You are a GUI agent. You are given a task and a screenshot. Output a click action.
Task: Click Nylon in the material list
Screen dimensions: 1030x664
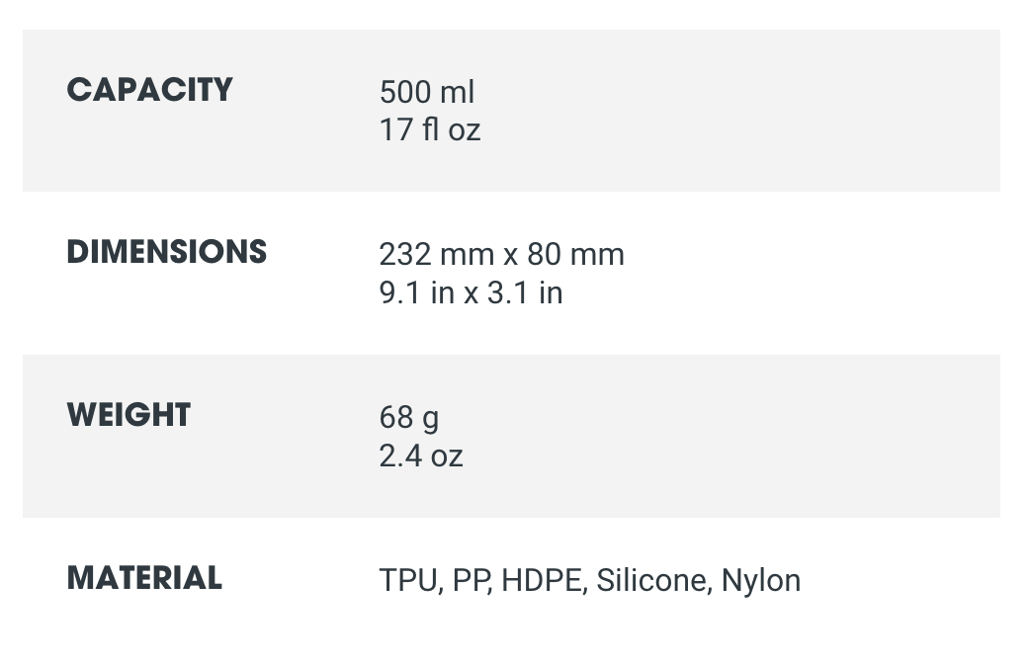coord(761,580)
